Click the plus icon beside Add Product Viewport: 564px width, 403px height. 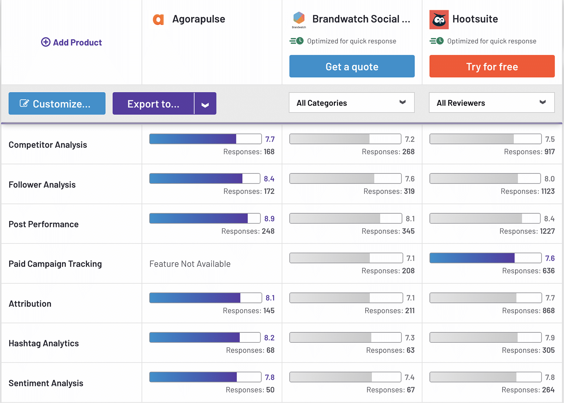[x=46, y=42]
